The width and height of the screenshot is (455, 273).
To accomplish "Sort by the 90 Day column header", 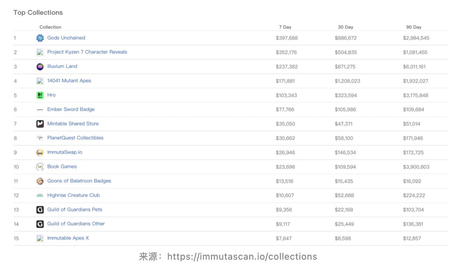I will [x=414, y=27].
